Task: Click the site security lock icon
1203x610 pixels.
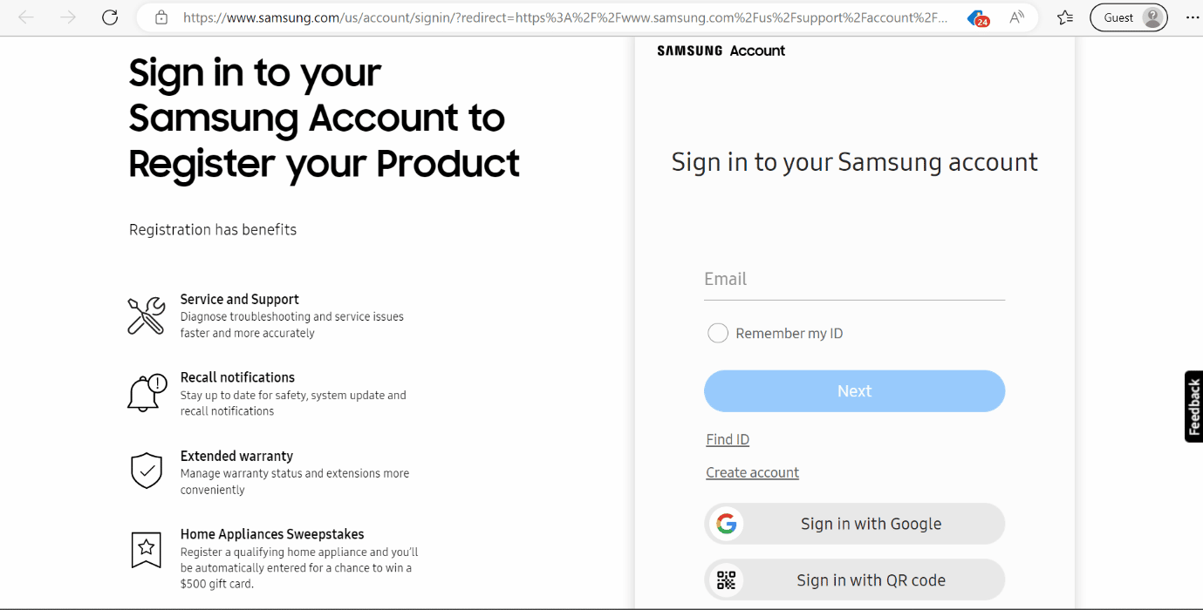Action: click(161, 17)
